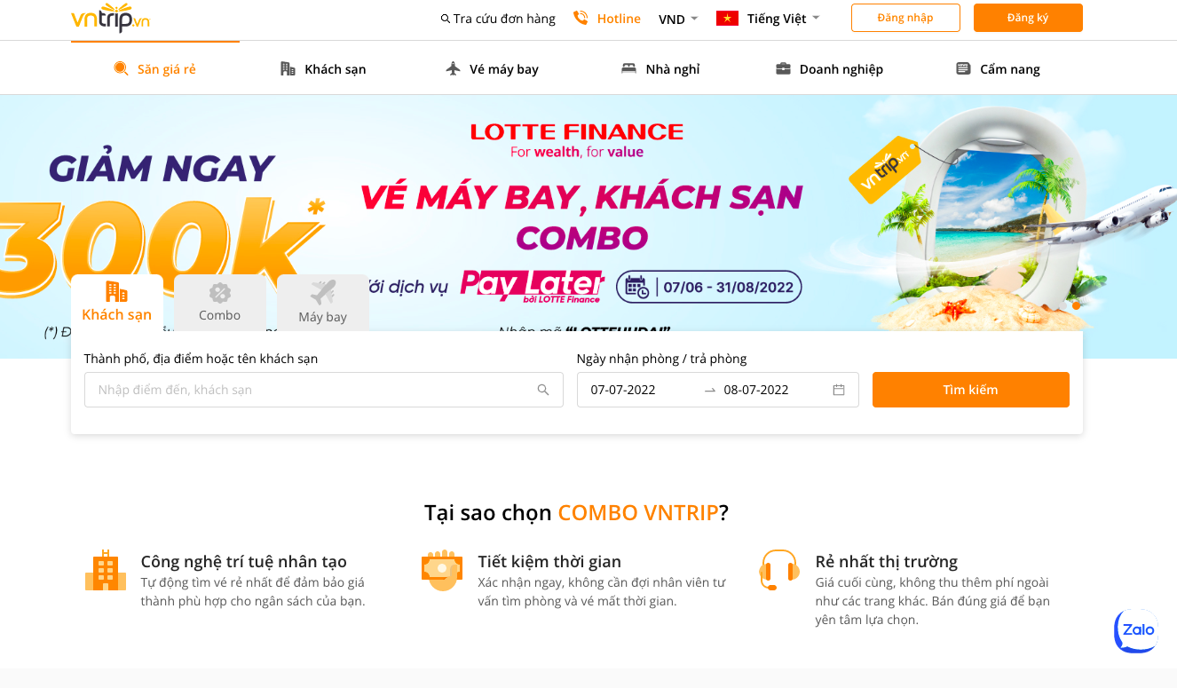Open the calendar icon in the date field

839,389
